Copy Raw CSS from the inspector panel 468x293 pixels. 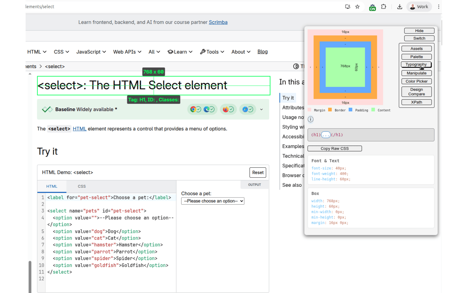coord(334,148)
